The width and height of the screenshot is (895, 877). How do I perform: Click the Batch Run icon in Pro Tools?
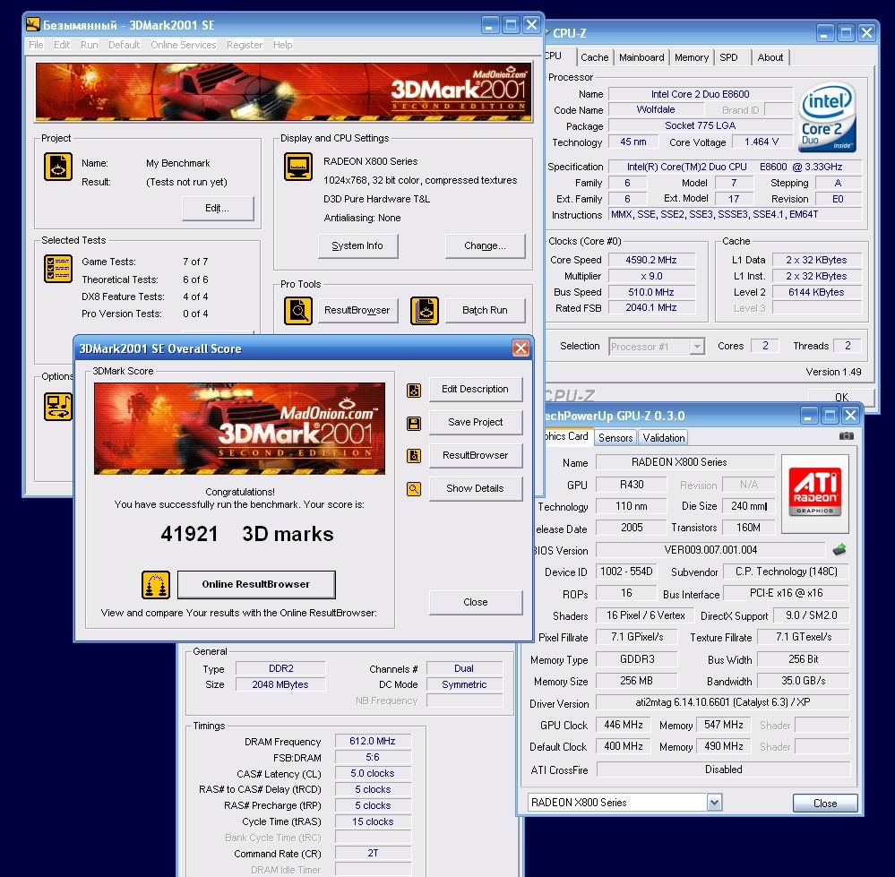(x=424, y=311)
